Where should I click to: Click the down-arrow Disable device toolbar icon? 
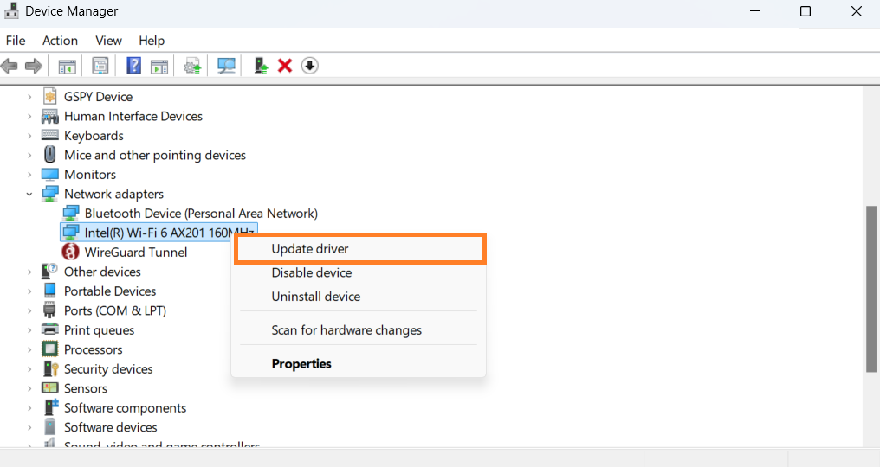(310, 66)
